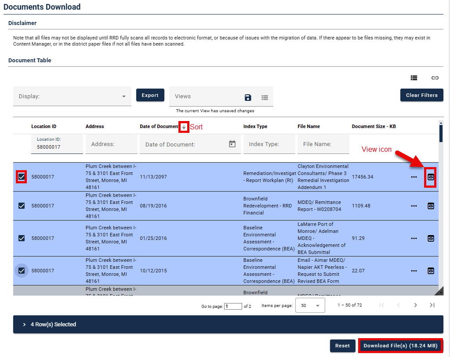Click the document size 91.29 cell
This screenshot has height=357, width=450.
[358, 238]
